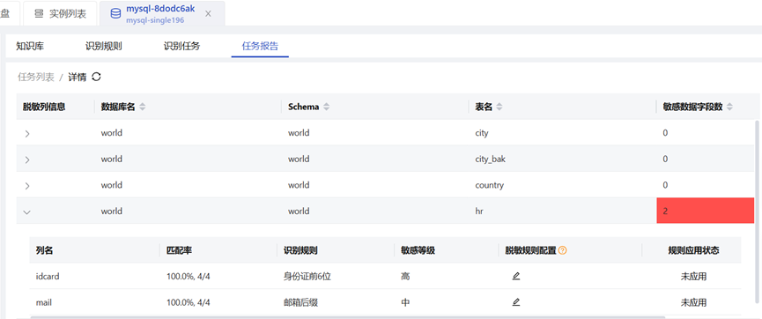
Task: Switch to the 实例列表 tab
Action: pos(60,13)
